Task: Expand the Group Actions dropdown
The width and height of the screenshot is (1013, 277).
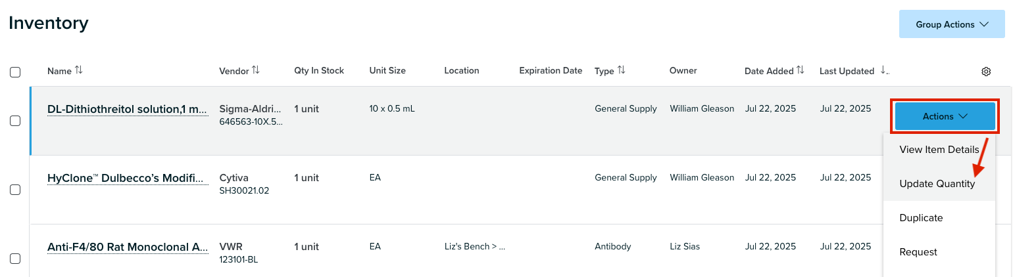Action: 952,24
